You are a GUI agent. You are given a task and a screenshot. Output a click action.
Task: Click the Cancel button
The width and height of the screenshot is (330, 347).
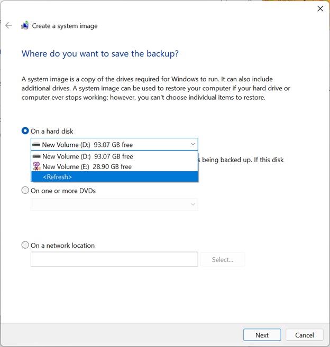(305, 335)
